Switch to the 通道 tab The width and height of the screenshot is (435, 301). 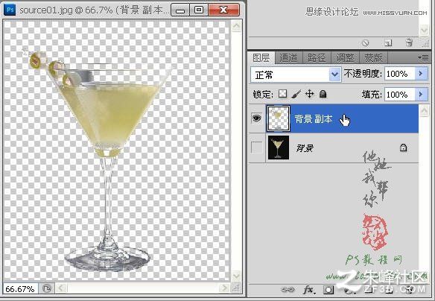(288, 57)
